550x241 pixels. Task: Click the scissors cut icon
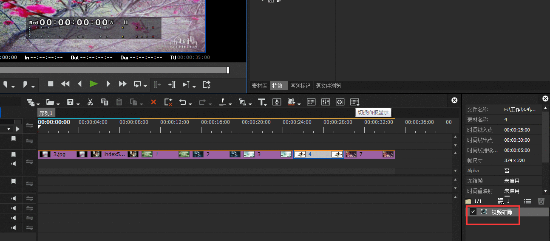(x=90, y=102)
